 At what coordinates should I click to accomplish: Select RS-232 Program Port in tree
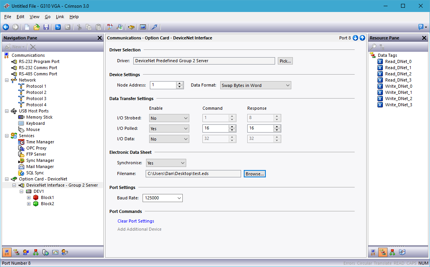(39, 61)
